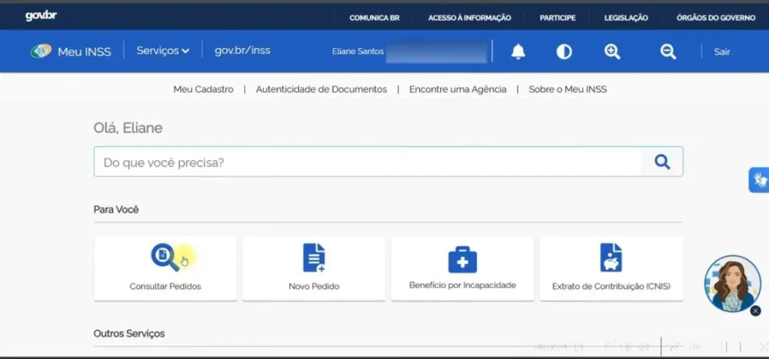Click the Eliane Santos user name

click(358, 51)
